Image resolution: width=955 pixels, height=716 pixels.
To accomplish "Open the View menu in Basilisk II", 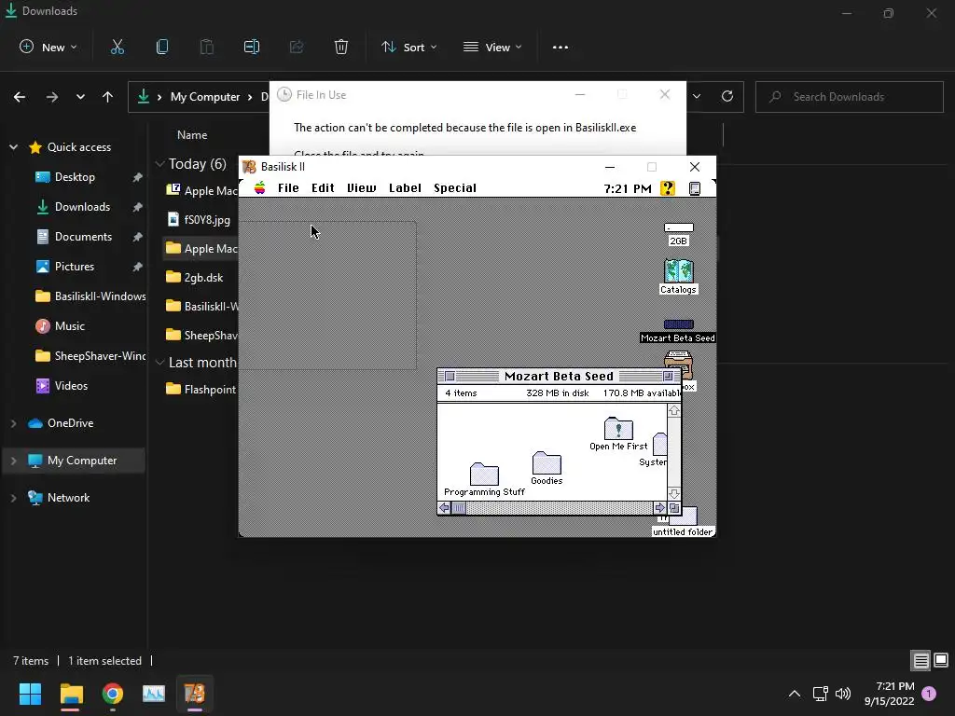I will tap(361, 187).
